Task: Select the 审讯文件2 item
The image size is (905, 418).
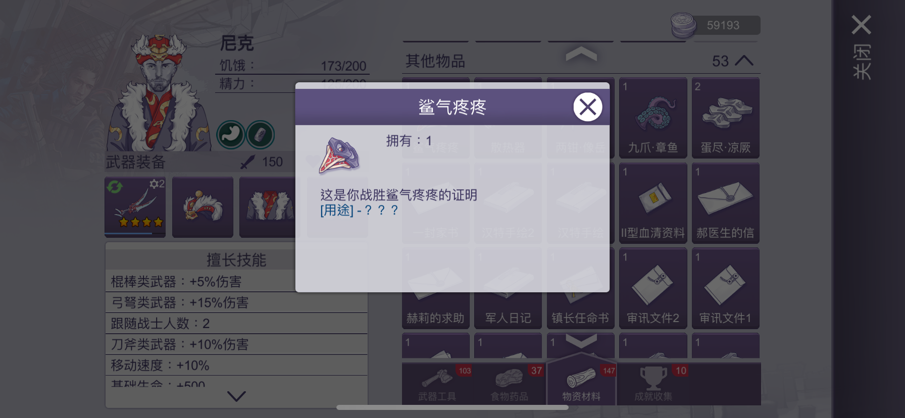Action: 653,289
